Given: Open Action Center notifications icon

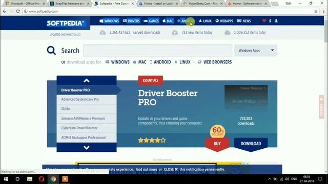Looking at the screenshot, I should (320, 179).
